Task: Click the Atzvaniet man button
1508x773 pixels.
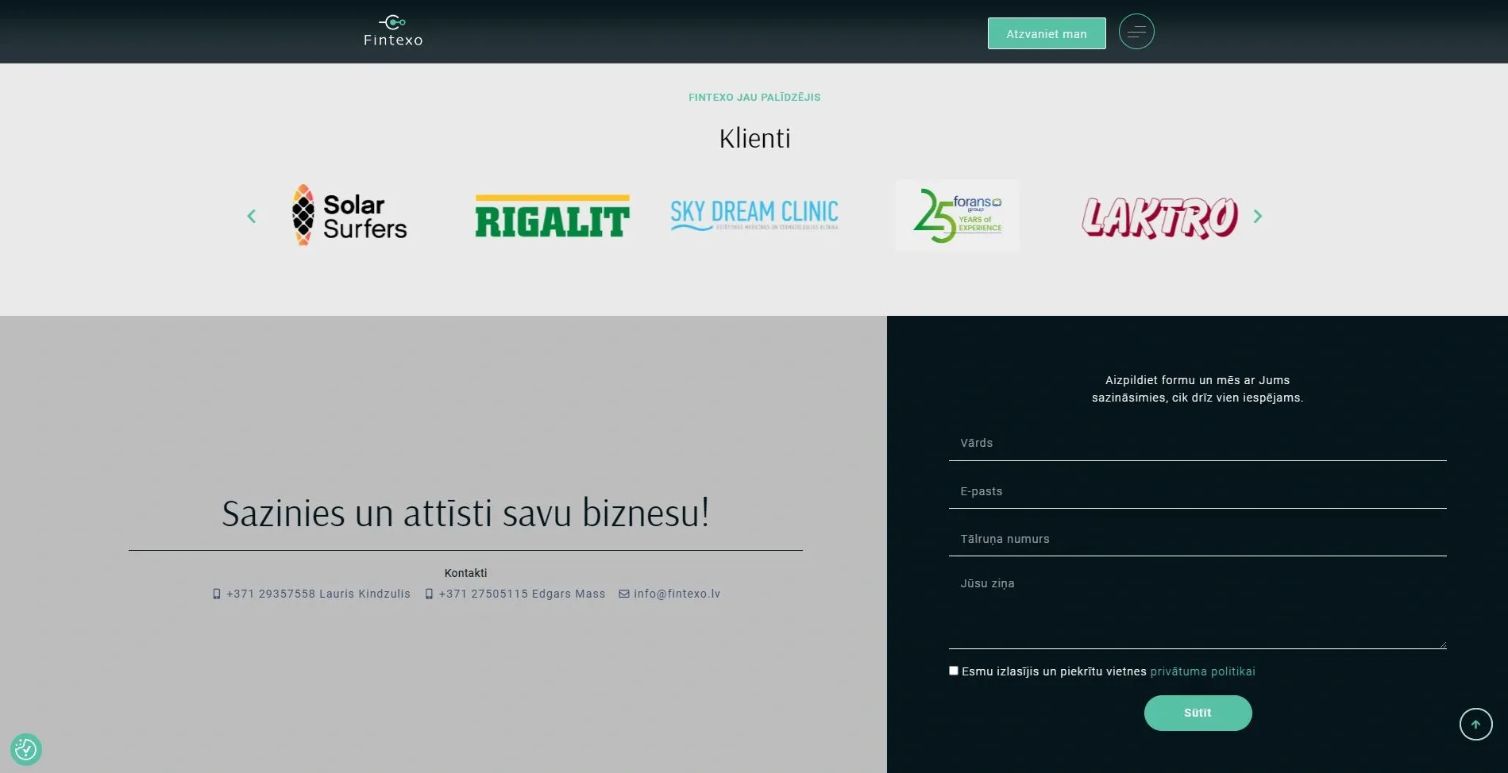Action: (1047, 33)
